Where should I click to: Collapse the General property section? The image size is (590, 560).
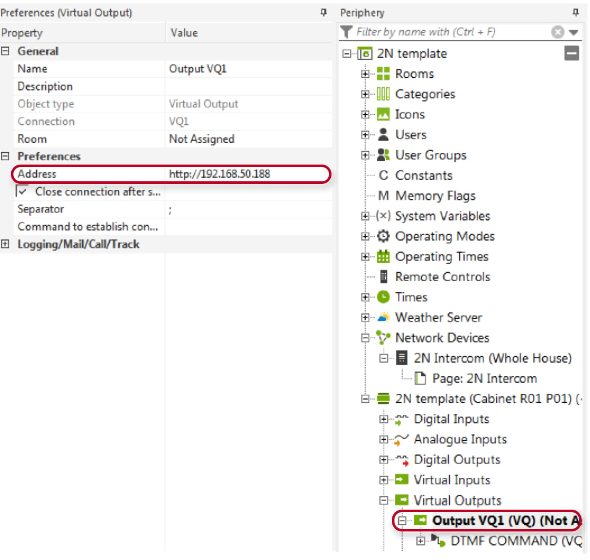pos(5,51)
